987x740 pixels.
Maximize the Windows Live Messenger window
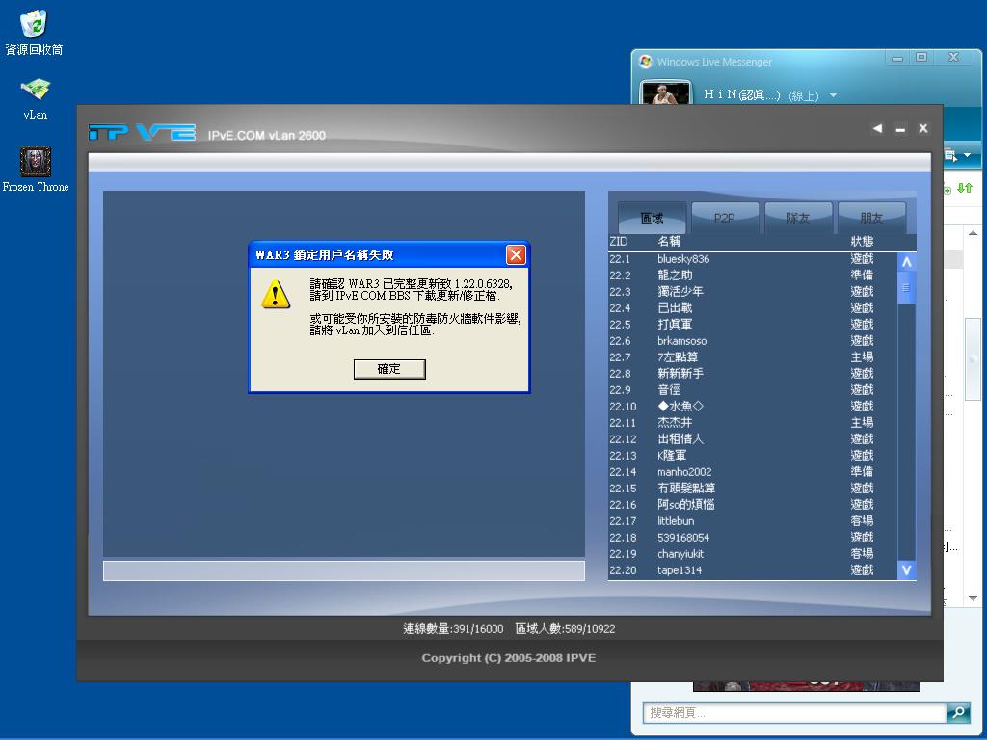(x=920, y=57)
